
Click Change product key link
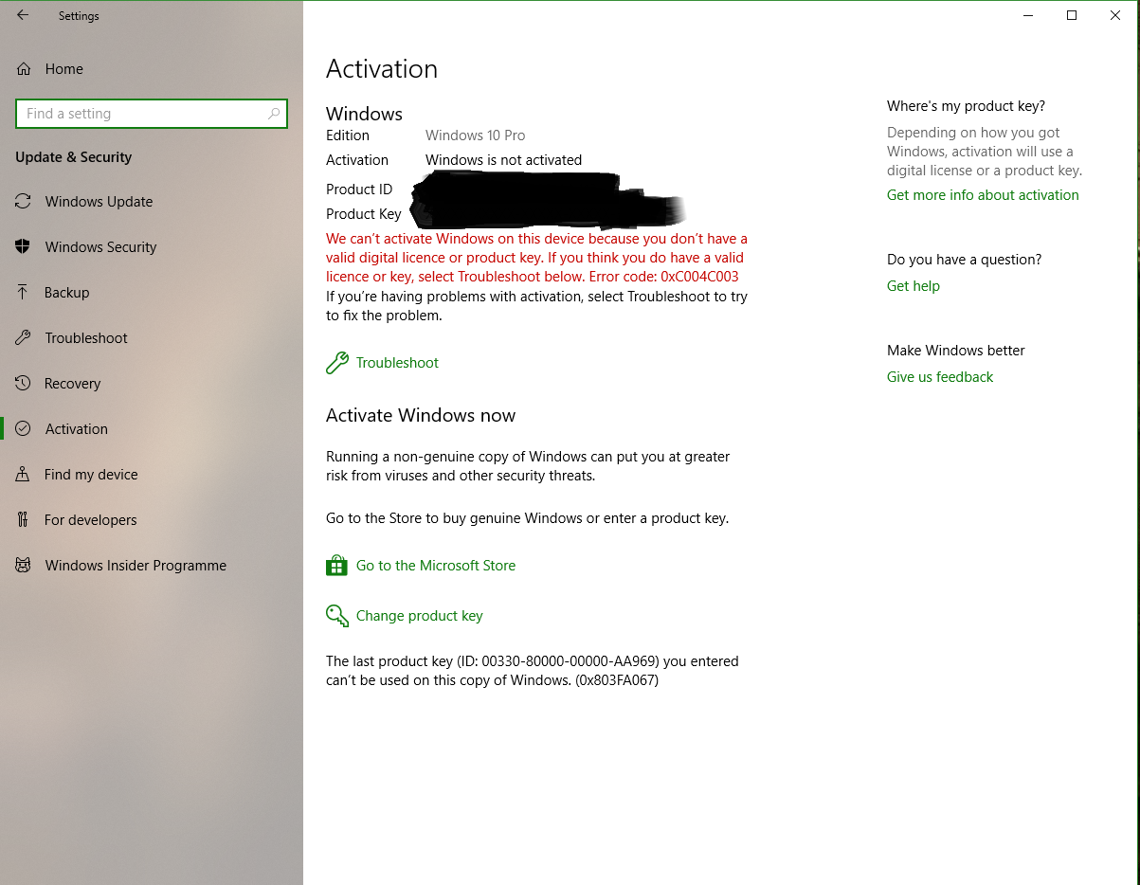click(420, 616)
